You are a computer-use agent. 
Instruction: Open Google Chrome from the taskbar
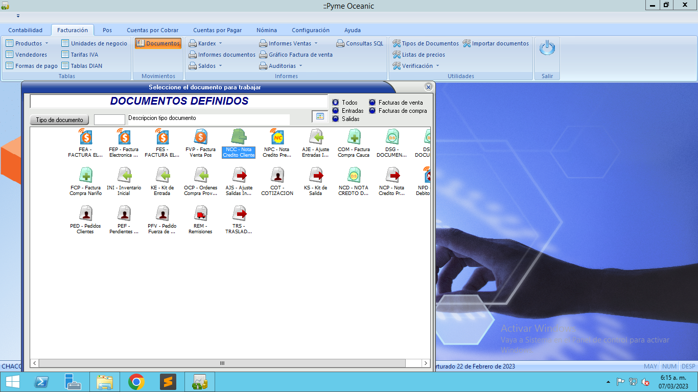[x=136, y=382]
